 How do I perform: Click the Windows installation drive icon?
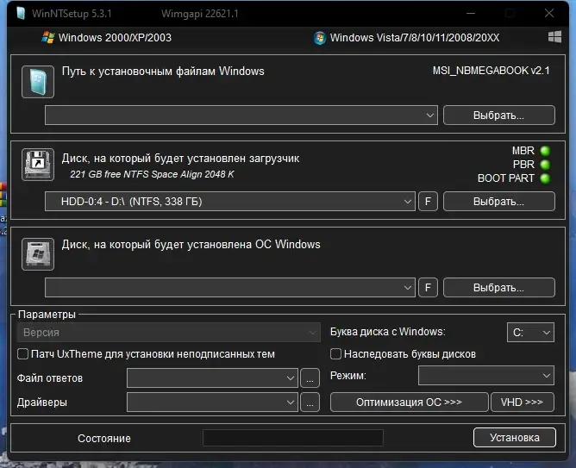click(x=38, y=254)
